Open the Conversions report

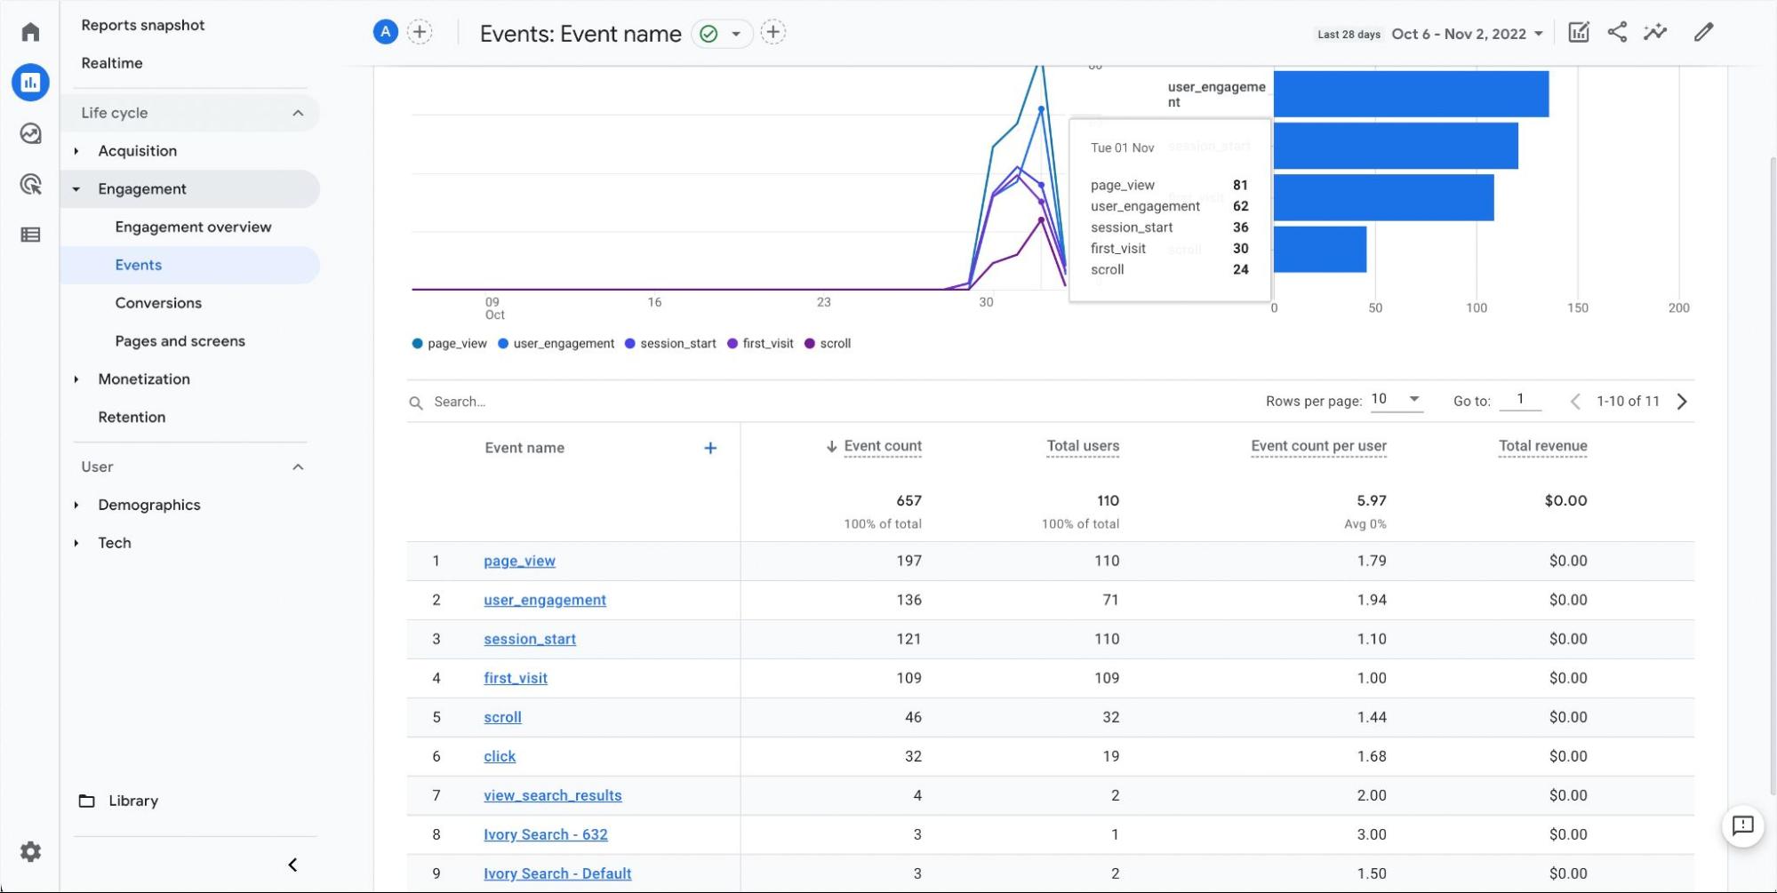coord(158,303)
